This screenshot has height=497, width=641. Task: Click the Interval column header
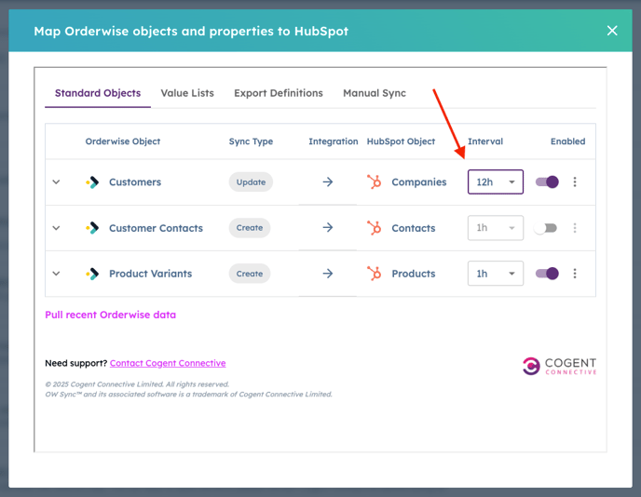tap(485, 141)
